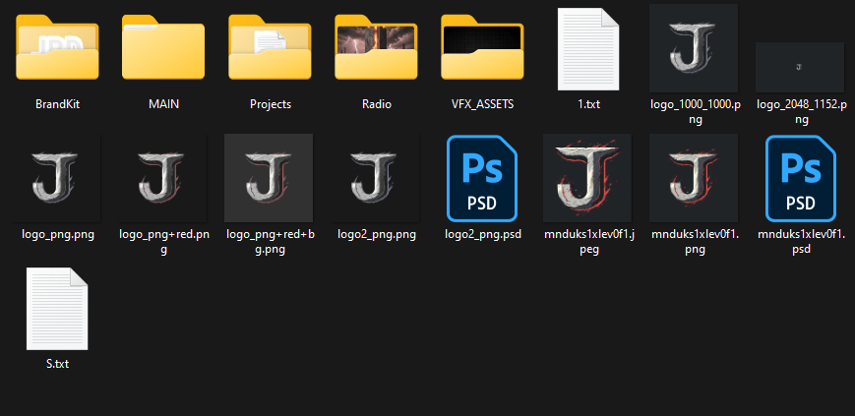This screenshot has height=416, width=855.
Task: Open the MAIN folder icon
Action: [x=163, y=47]
